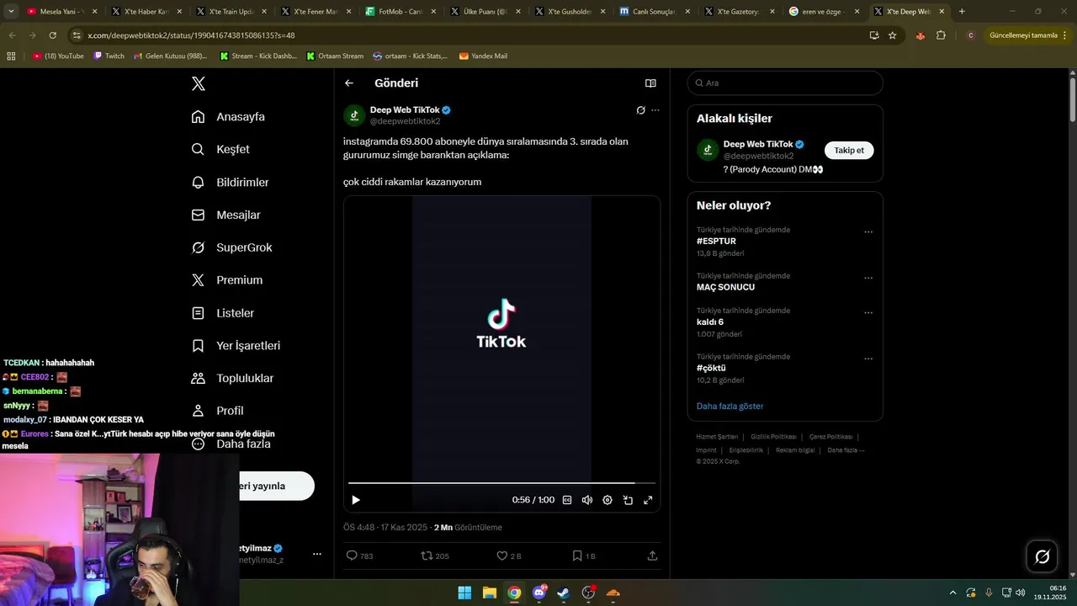Click the post author avatar
Viewport: 1077px width, 606px height.
pyautogui.click(x=354, y=115)
